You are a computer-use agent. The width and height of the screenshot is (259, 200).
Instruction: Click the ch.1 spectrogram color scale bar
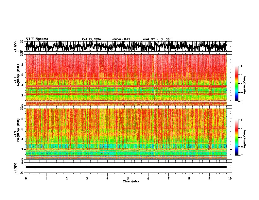(x=236, y=84)
